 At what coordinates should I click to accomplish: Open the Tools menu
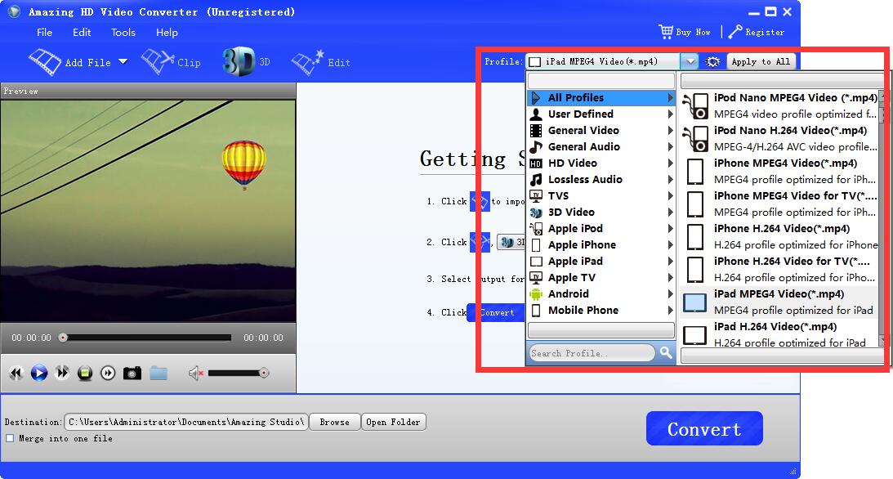123,33
